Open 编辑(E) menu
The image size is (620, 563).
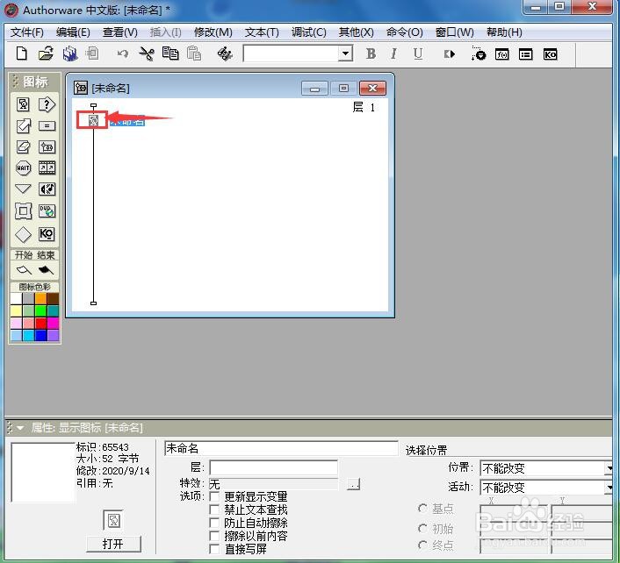coord(73,32)
